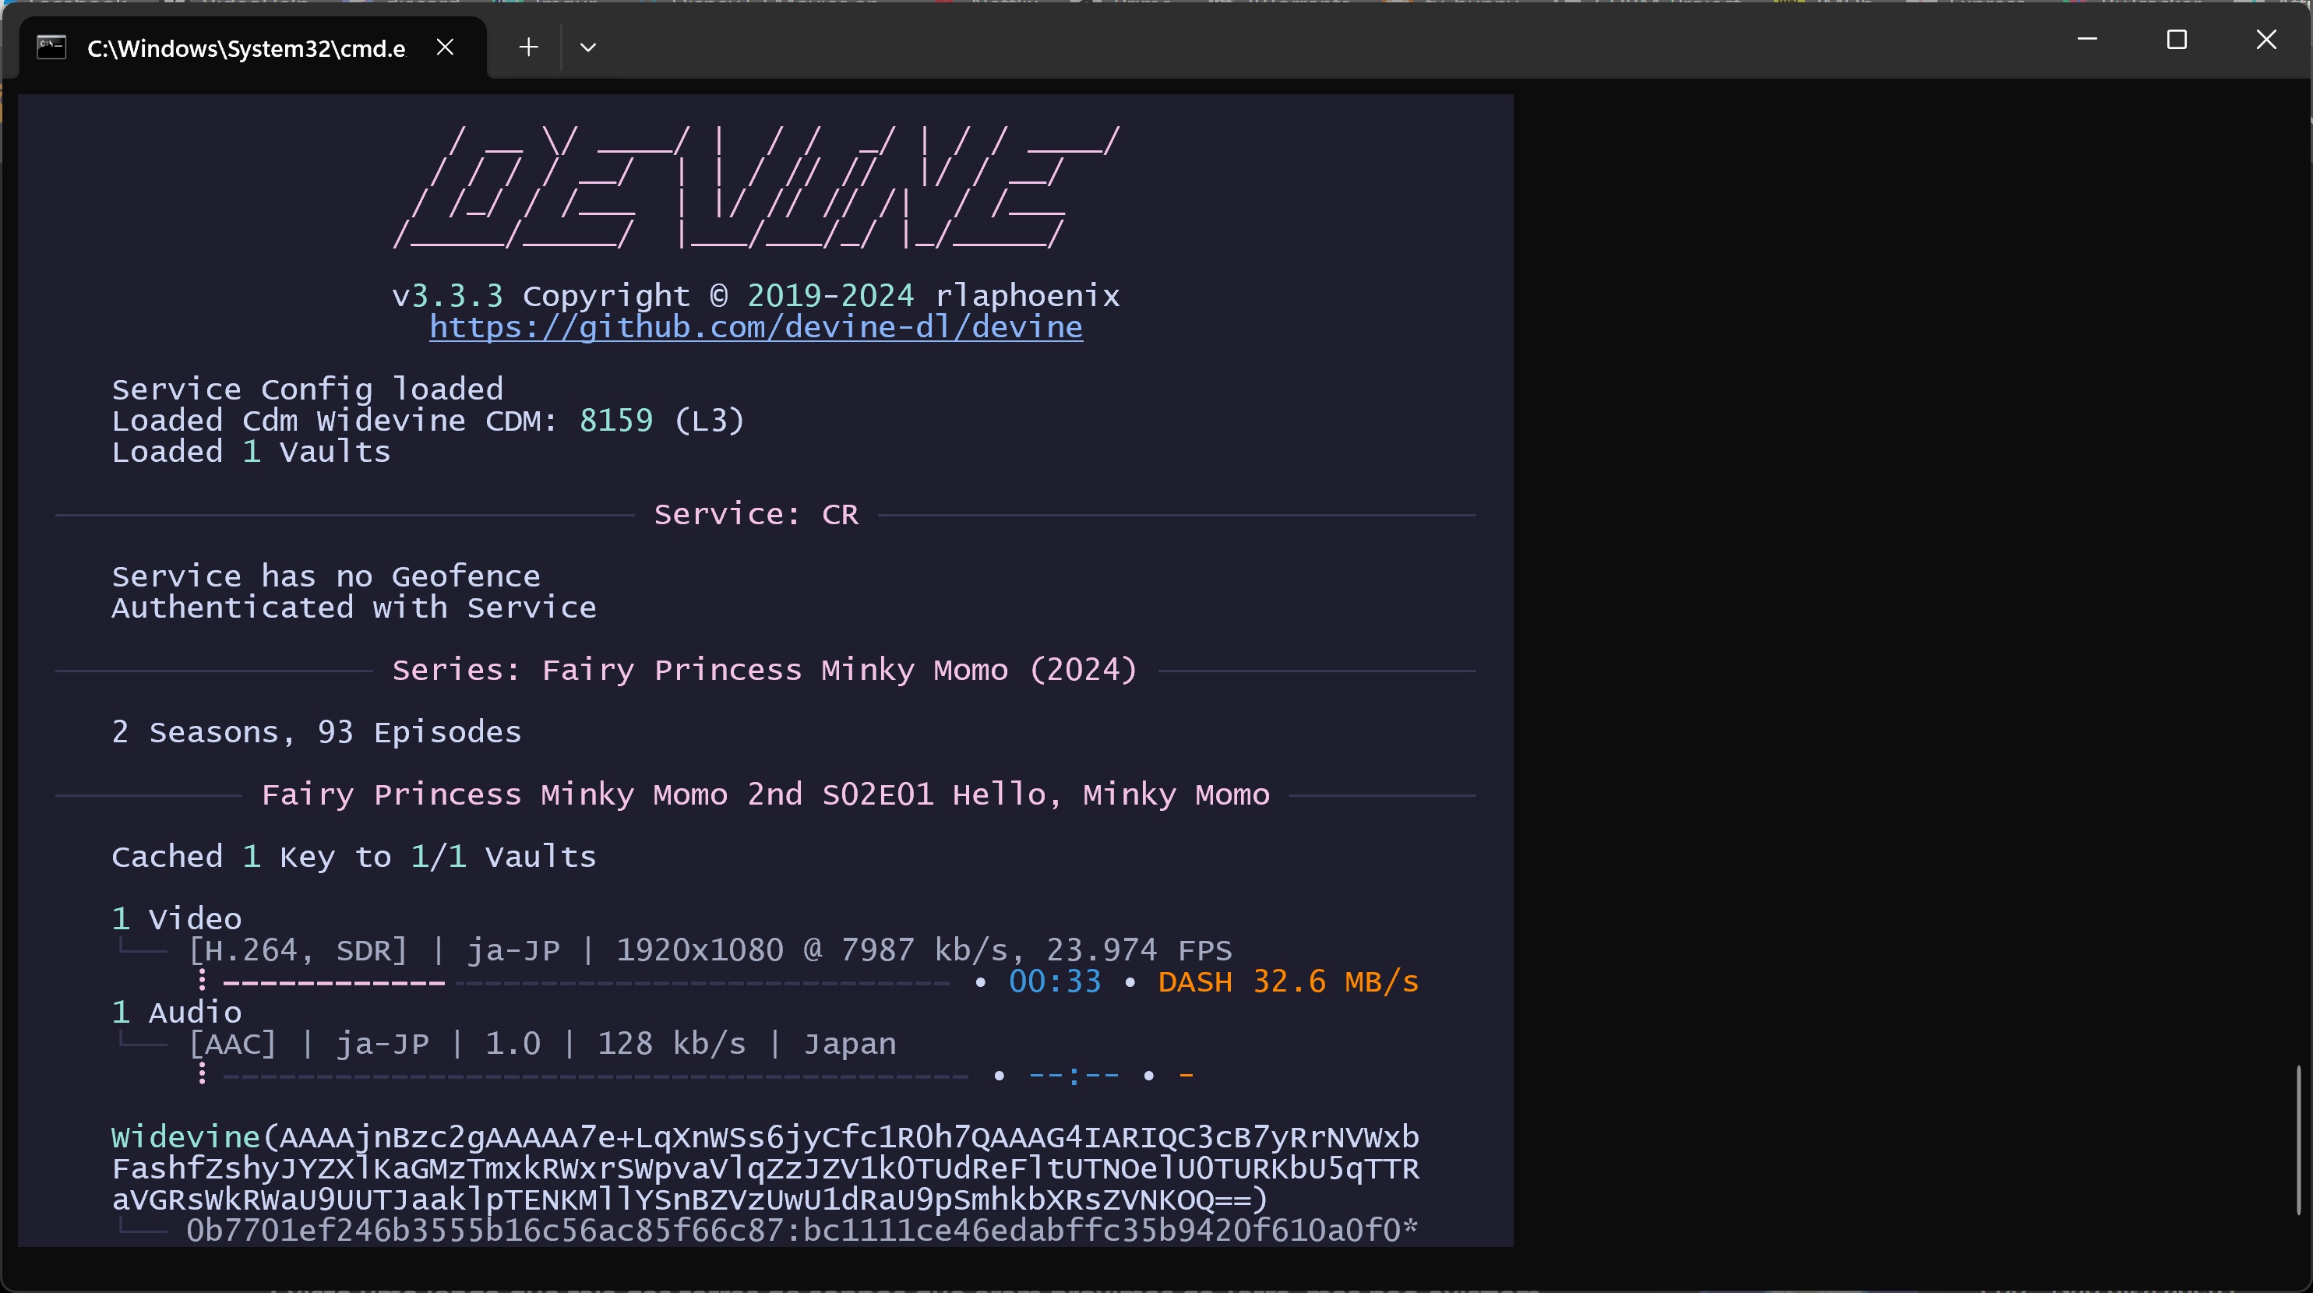
Task: Click the Widevine PSSH text block
Action: (x=764, y=1168)
